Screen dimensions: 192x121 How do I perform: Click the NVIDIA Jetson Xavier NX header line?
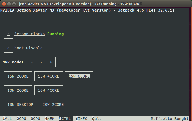[x=87, y=10]
